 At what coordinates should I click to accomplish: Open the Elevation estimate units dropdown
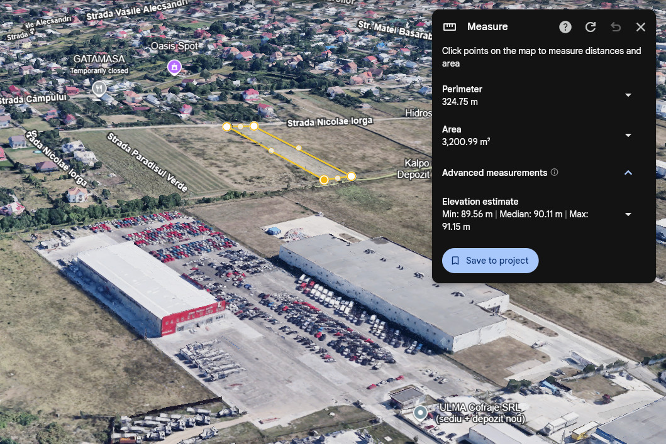pos(628,215)
